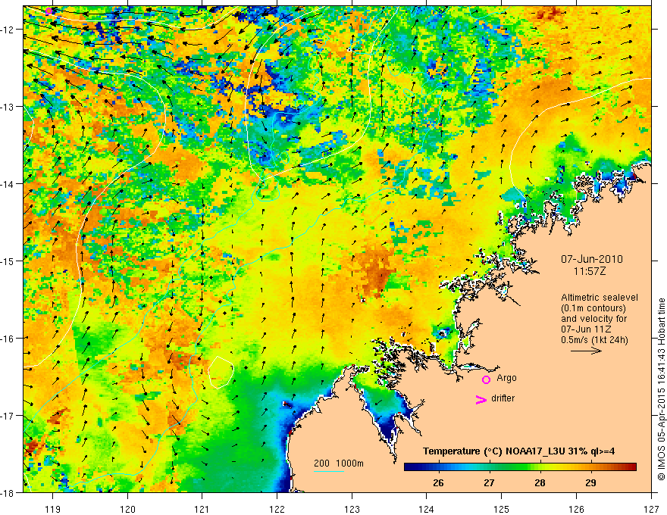Click the longitude axis label '120'

click(x=127, y=509)
